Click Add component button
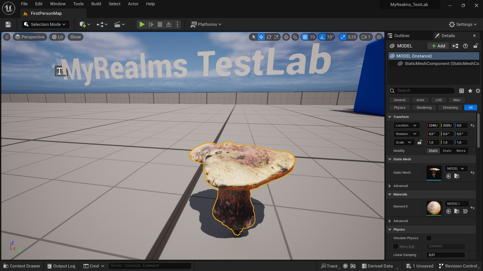 (438, 46)
